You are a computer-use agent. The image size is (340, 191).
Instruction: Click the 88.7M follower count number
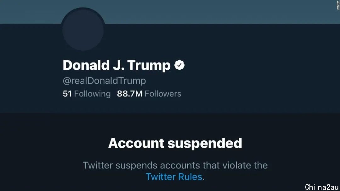tap(130, 94)
